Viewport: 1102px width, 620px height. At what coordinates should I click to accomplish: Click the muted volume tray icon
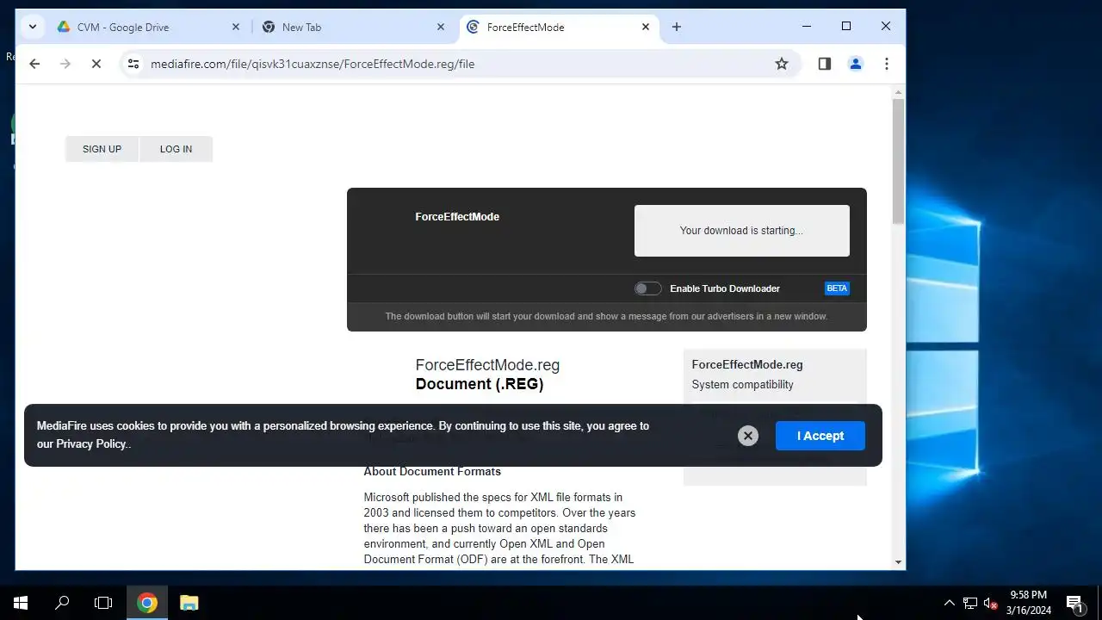pyautogui.click(x=990, y=603)
